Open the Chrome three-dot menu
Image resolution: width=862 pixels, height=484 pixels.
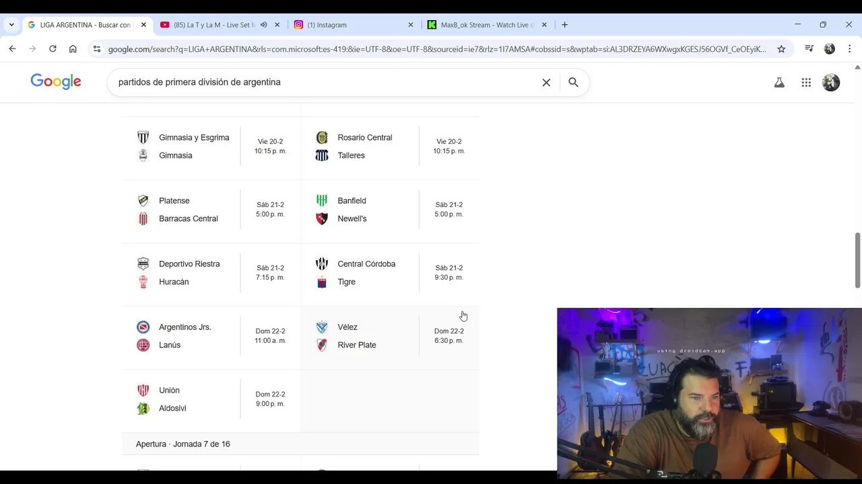click(849, 48)
